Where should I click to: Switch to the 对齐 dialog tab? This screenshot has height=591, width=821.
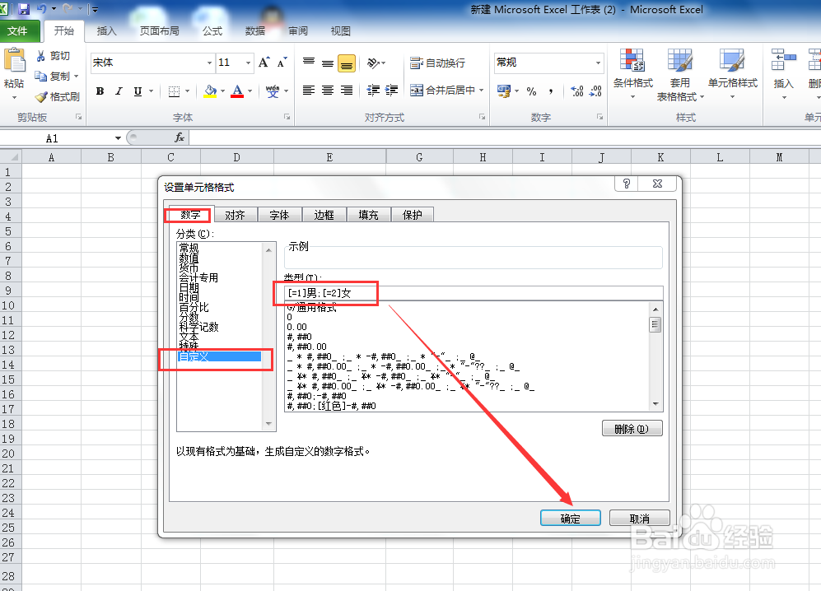[235, 215]
